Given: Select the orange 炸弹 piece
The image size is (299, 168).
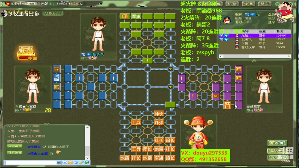Looking at the screenshot, I should 159,122.
